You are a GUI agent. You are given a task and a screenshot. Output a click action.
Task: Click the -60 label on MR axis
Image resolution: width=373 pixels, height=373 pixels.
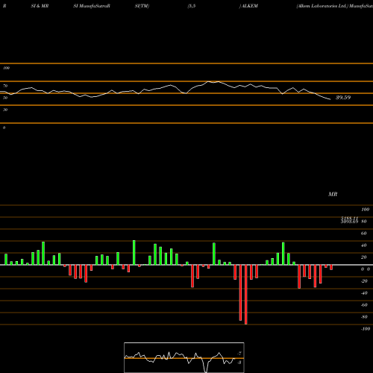(364, 305)
